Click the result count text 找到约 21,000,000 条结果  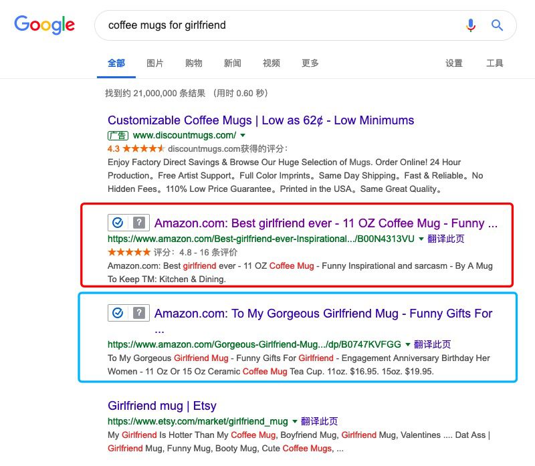point(155,93)
